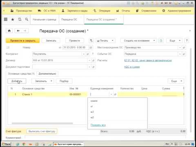
Task: Expand the Заполнить dropdown button
Action: click(43, 81)
